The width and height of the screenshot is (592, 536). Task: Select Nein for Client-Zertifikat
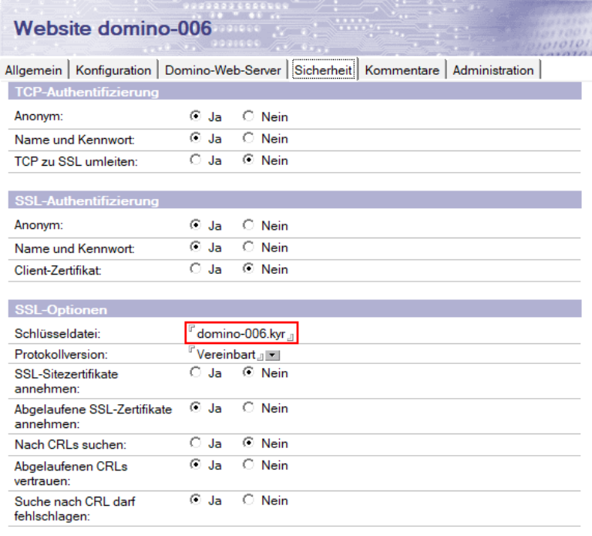pyautogui.click(x=248, y=268)
